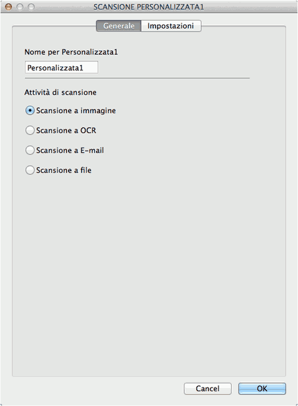This screenshot has height=406, width=298.
Task: Click the zoom window button in title bar
Action: (x=31, y=7)
